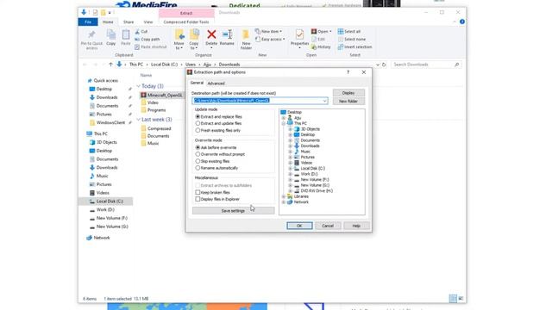Select Extract and update files option
This screenshot has width=552, height=310.
point(218,123)
